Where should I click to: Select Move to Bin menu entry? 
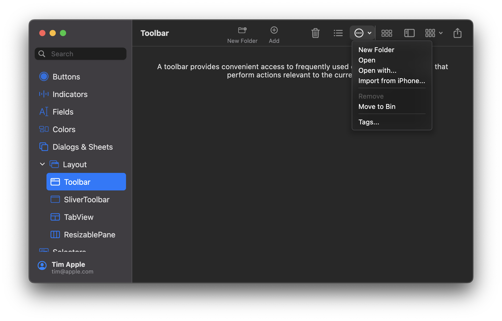click(377, 107)
